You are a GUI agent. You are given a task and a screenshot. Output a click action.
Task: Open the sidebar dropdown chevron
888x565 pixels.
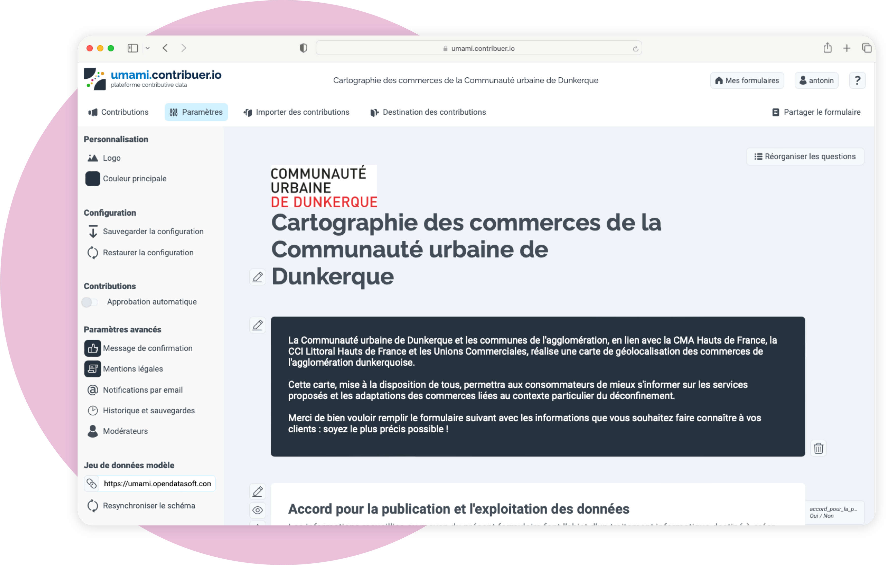click(x=147, y=48)
